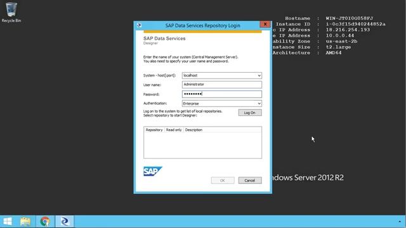Screen dimensions: 406x228
Task: Click the 'SAP Data Services' heading text
Action: (x=164, y=38)
